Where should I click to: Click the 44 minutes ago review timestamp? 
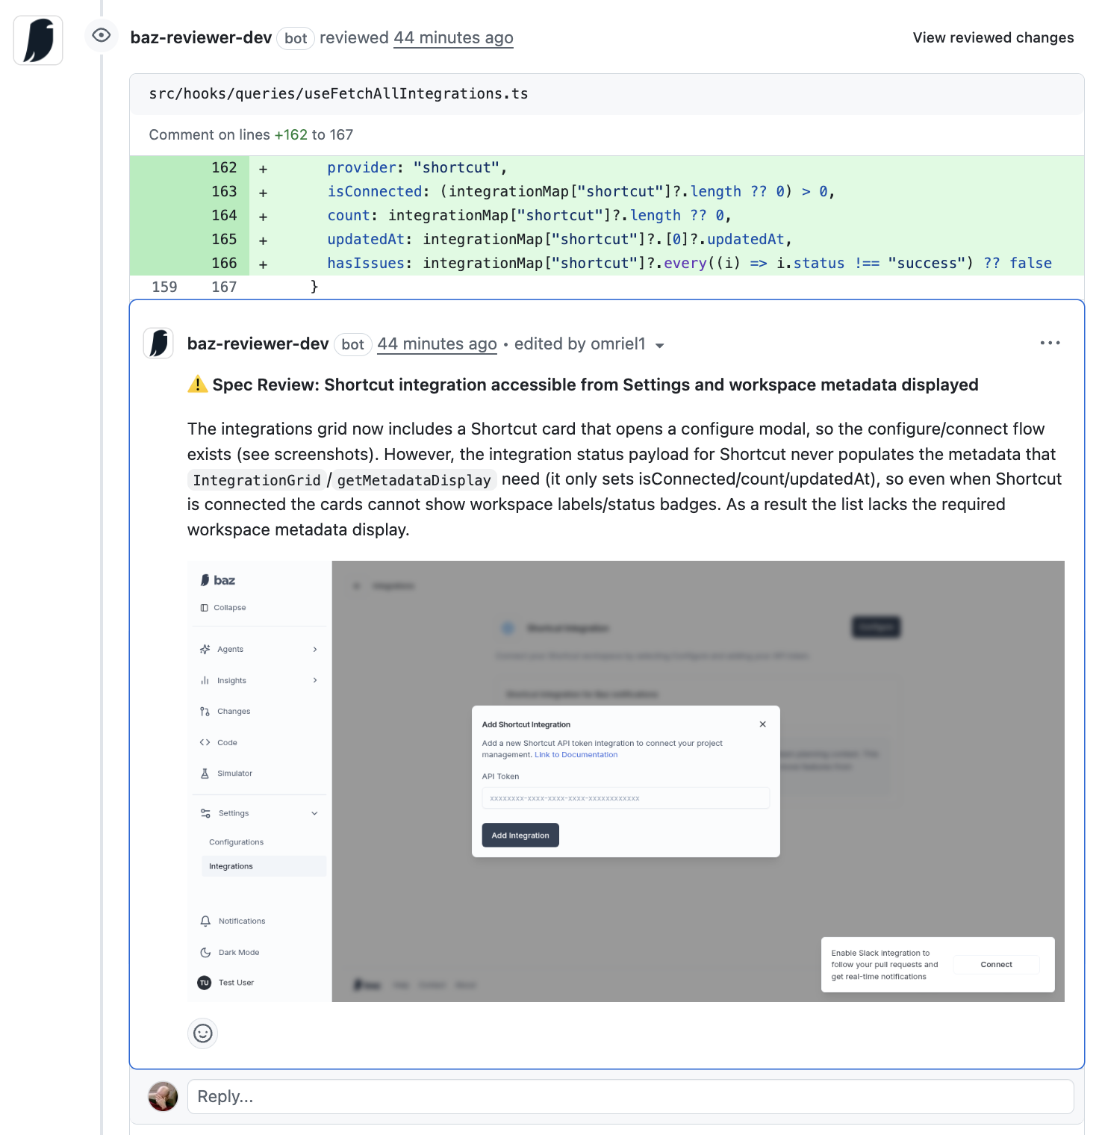(453, 37)
